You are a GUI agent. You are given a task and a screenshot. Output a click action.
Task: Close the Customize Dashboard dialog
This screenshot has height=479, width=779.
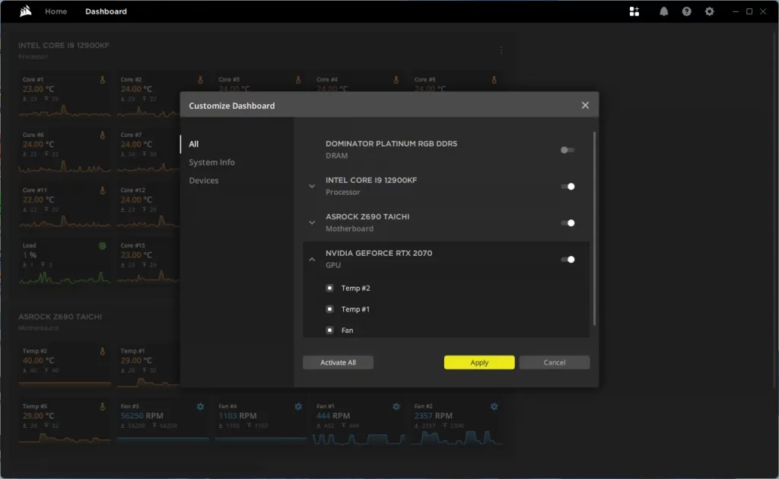pyautogui.click(x=585, y=105)
